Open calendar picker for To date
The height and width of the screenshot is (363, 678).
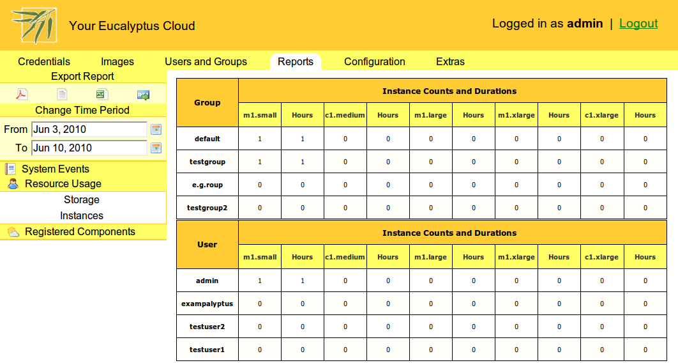156,148
